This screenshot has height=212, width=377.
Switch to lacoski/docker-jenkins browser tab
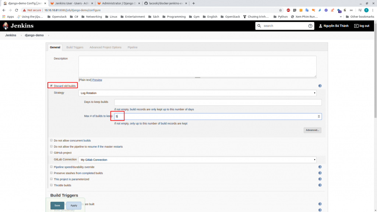166,3
